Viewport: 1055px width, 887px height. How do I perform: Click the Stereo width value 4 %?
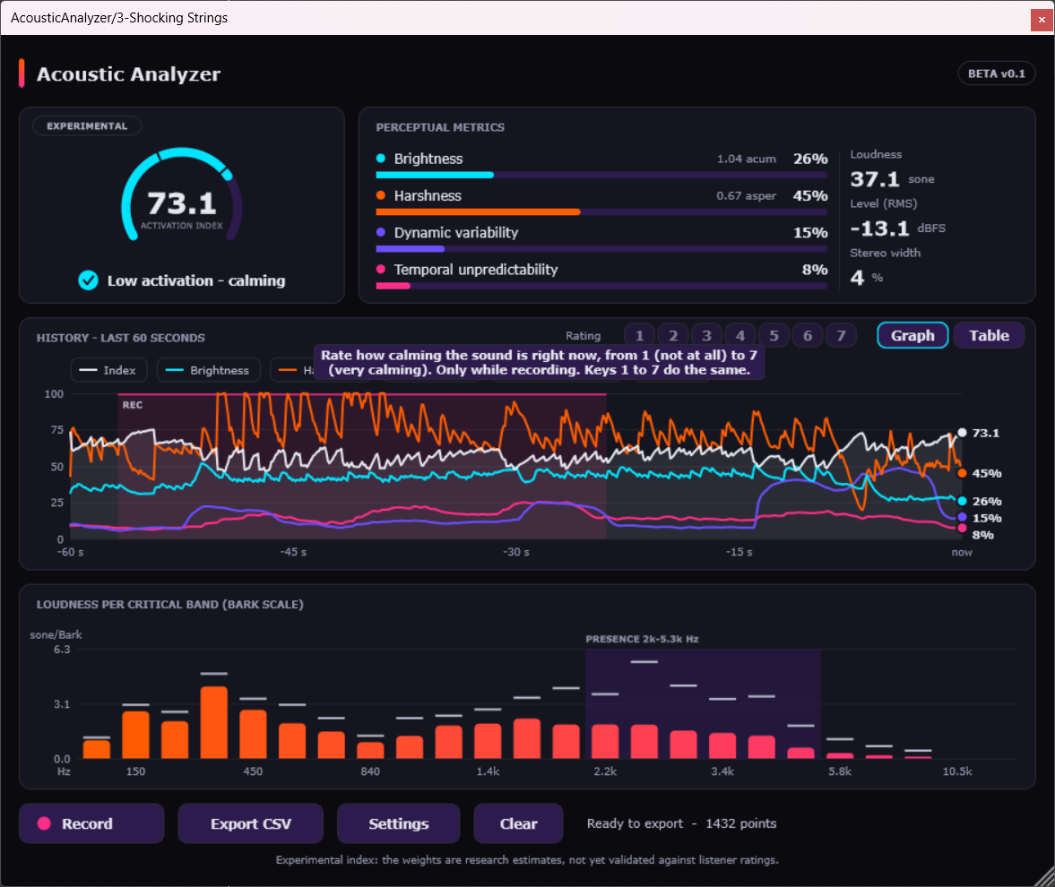pos(867,278)
